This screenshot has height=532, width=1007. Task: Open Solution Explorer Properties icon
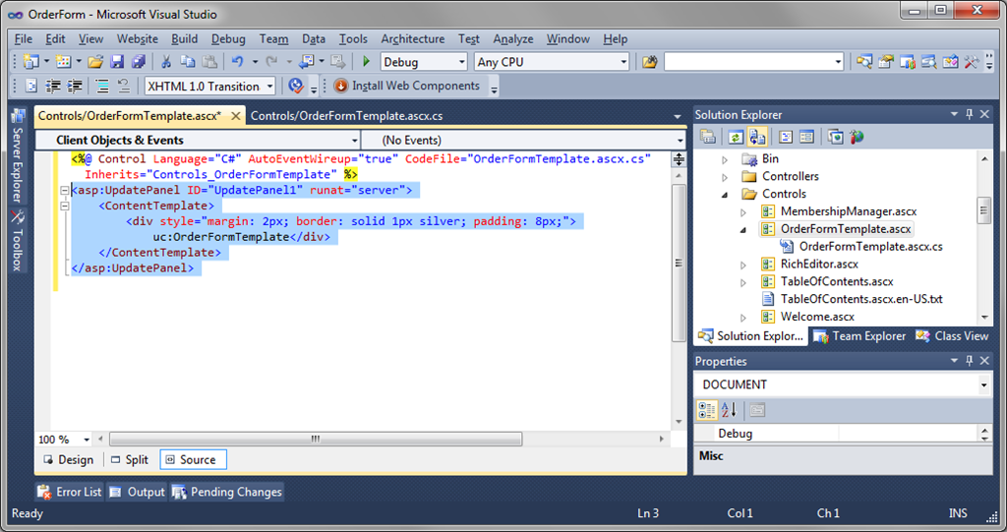click(x=708, y=137)
